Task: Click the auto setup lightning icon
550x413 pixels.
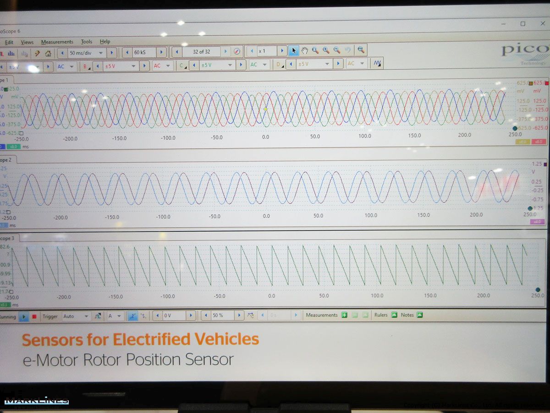Action: 38,53
